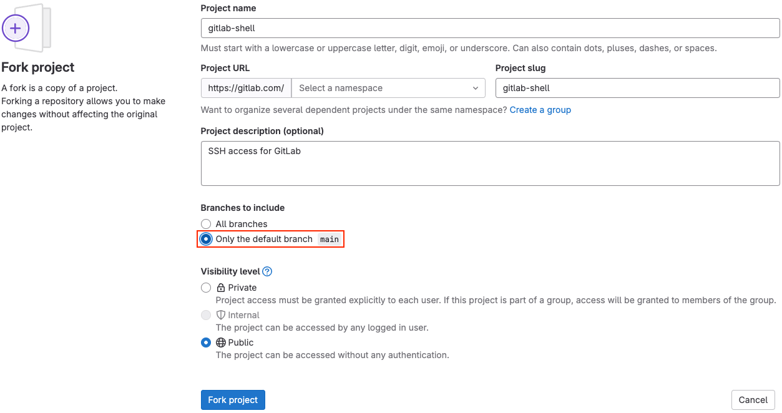Screen dimensions: 782x413
Task: Select the All branches radio button
Action: pyautogui.click(x=206, y=223)
